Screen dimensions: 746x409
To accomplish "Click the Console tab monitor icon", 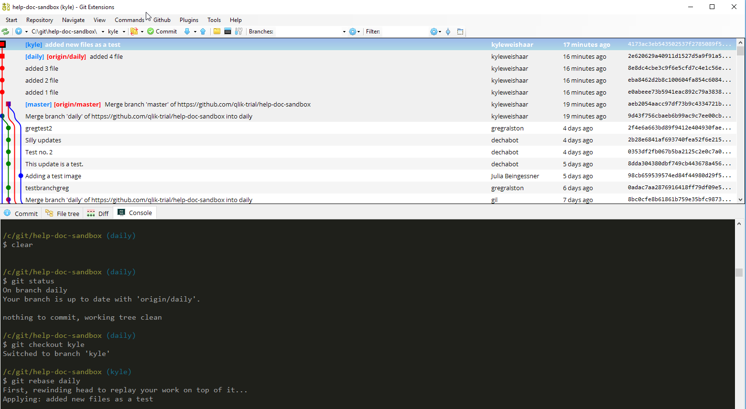I will tap(121, 212).
